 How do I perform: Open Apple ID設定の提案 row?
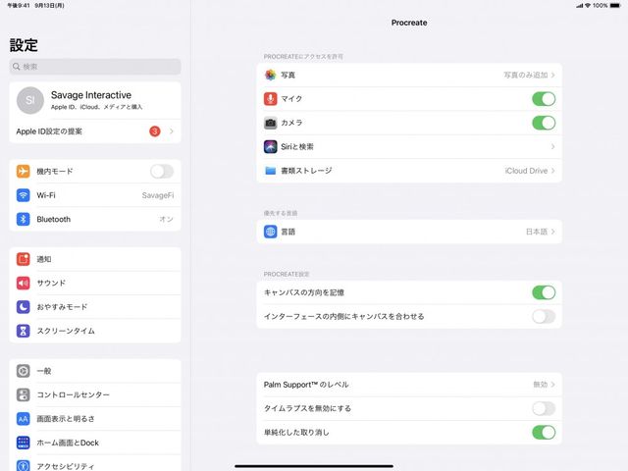pyautogui.click(x=95, y=131)
